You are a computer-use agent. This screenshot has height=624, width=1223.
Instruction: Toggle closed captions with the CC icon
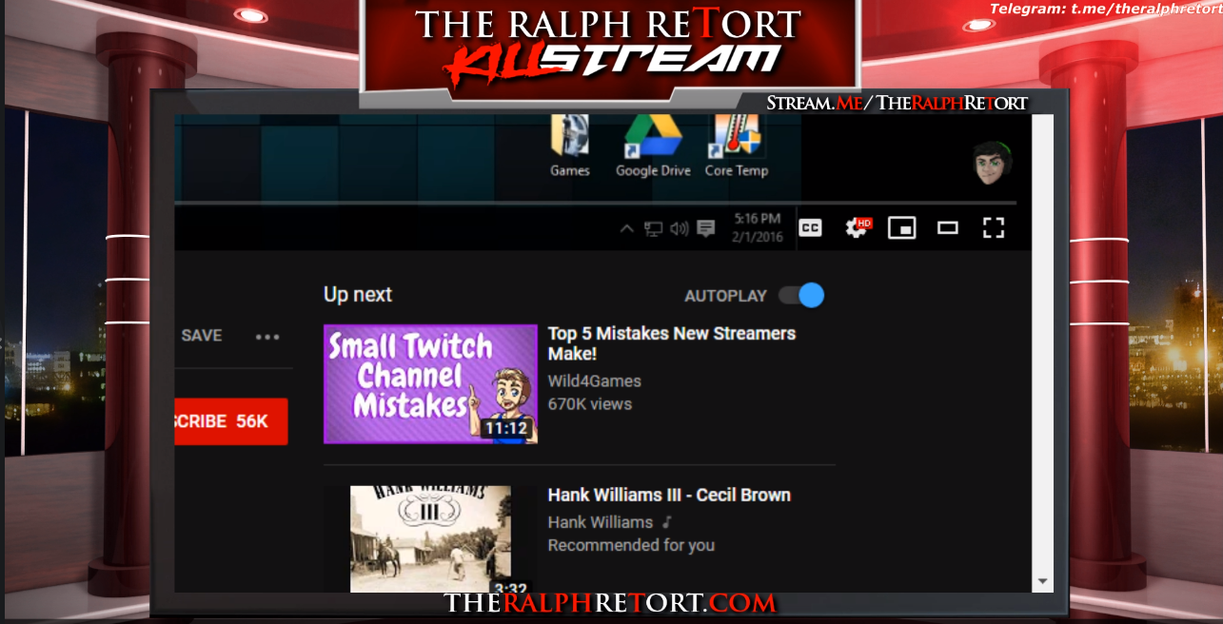810,227
